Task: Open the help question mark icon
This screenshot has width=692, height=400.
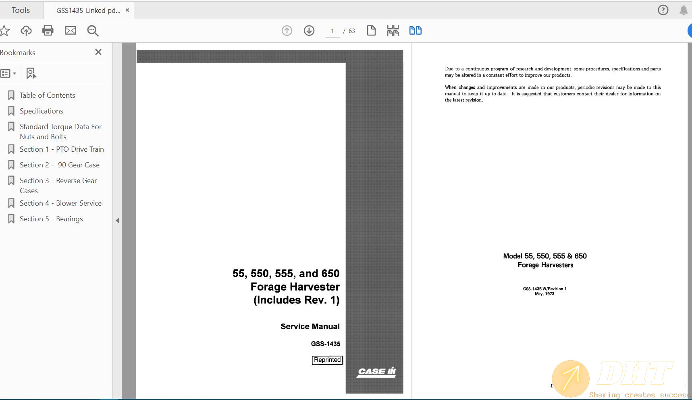Action: click(x=663, y=10)
